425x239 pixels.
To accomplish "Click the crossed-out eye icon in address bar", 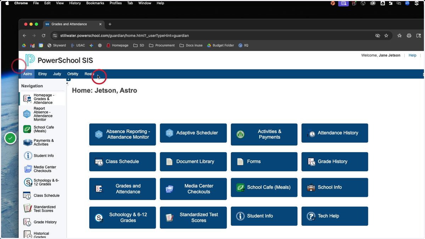I will click(378, 35).
